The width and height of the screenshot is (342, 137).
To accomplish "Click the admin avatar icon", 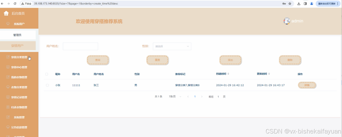I will click(x=287, y=21).
